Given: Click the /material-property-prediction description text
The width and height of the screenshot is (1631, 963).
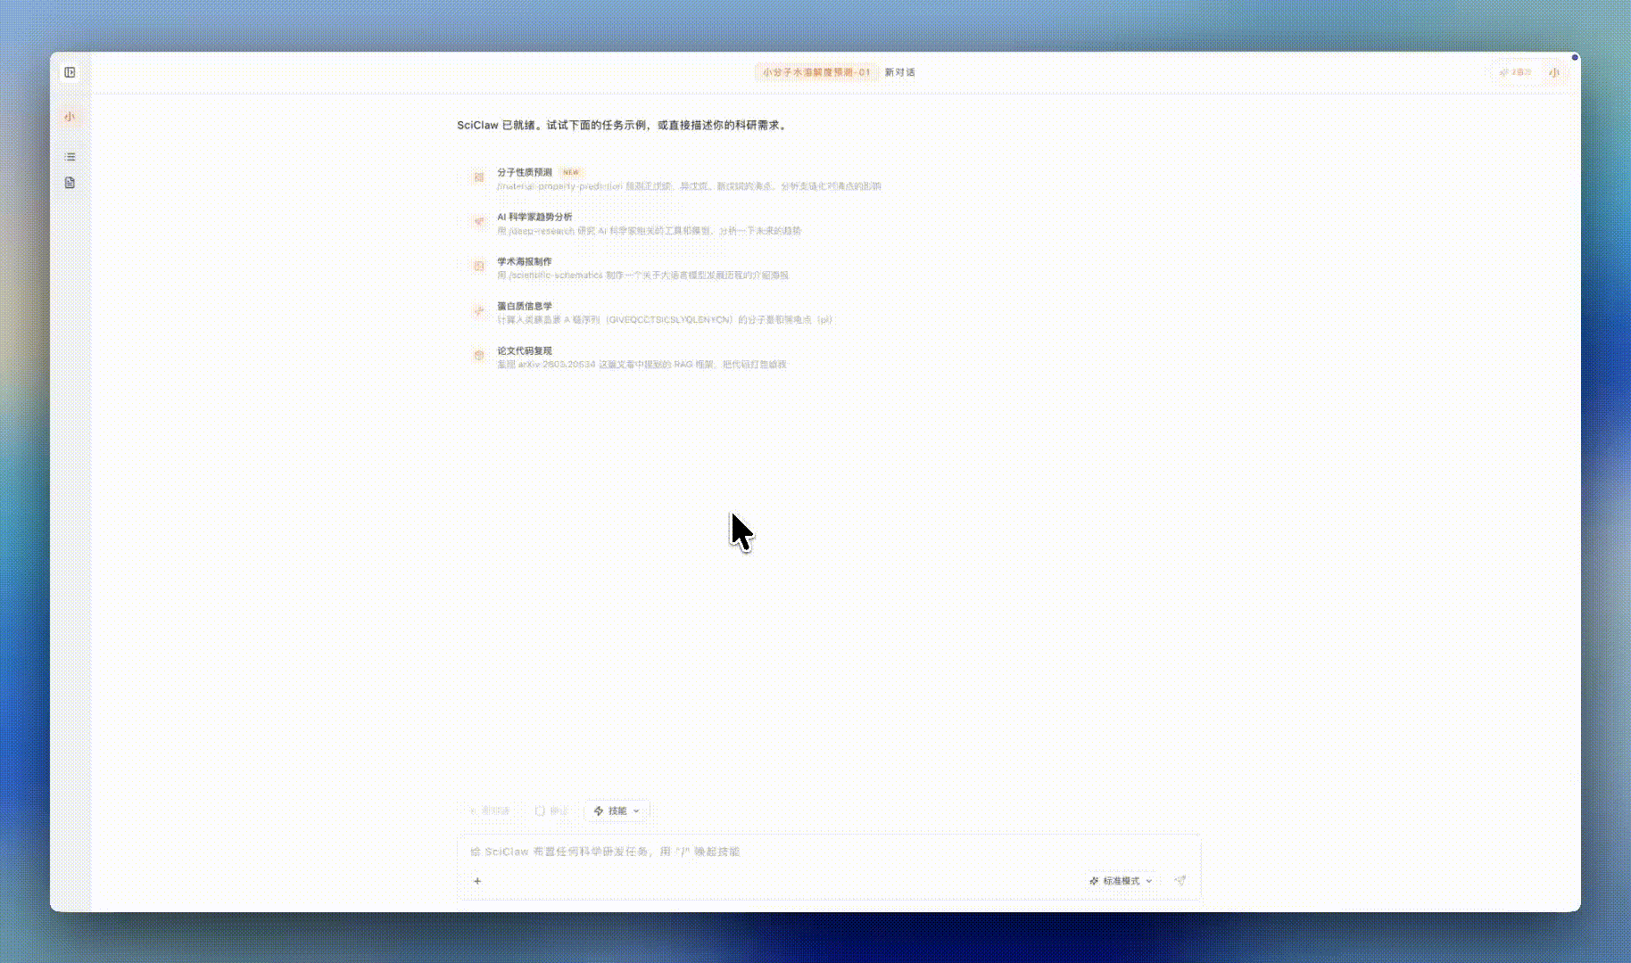Looking at the screenshot, I should click(689, 186).
